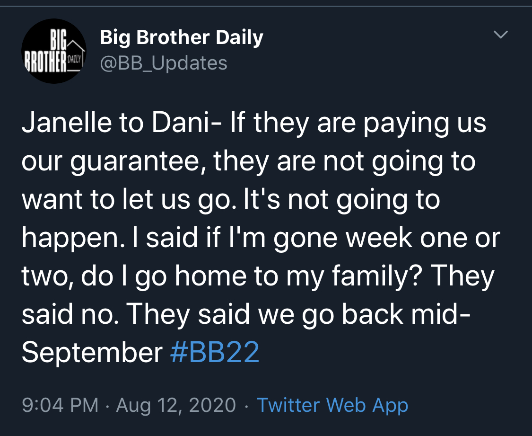Open the Big Brother Daily profile avatar
The height and width of the screenshot is (436, 532).
(53, 51)
